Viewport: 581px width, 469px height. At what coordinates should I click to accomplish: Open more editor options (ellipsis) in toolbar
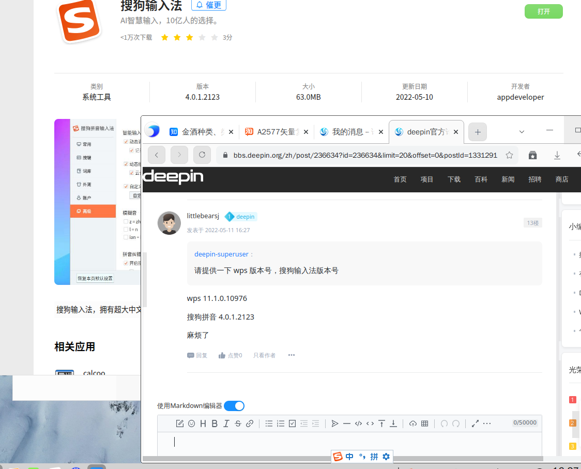(487, 423)
